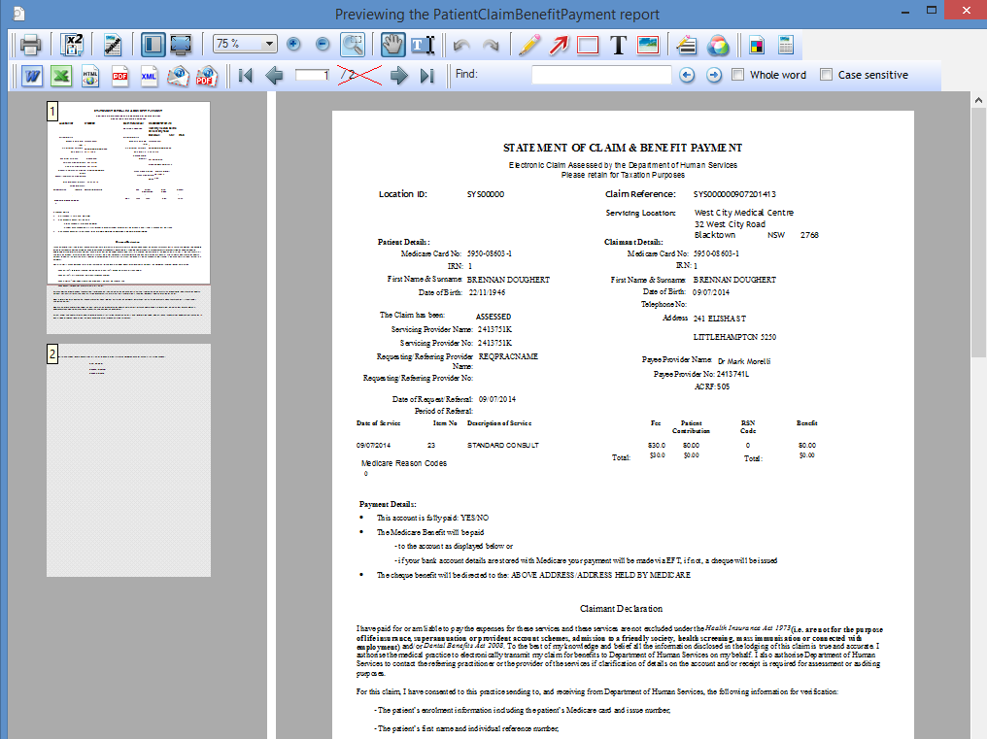The height and width of the screenshot is (739, 987).
Task: Select the insert picture tool
Action: pyautogui.click(x=648, y=45)
